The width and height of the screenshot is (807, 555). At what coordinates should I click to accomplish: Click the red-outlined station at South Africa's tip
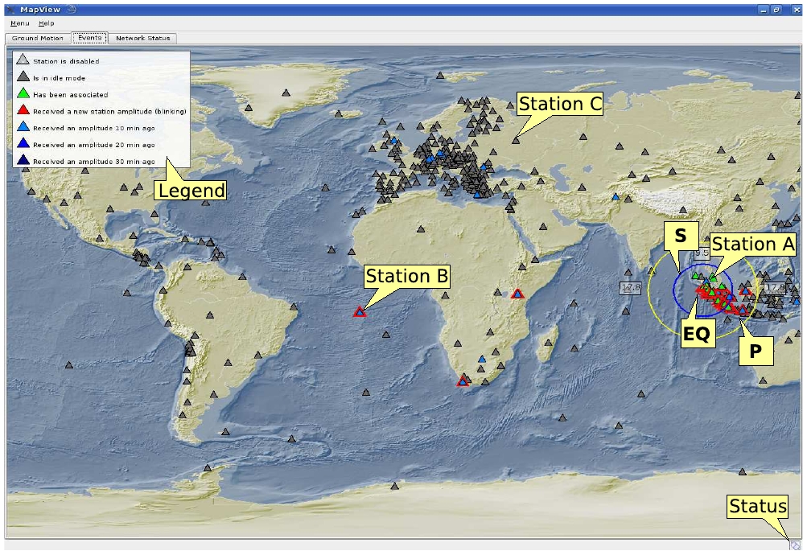point(463,380)
